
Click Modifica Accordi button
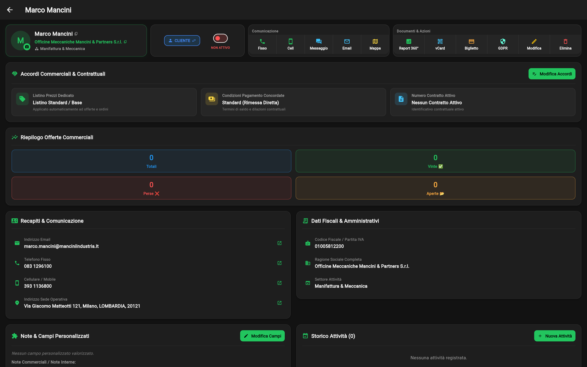click(x=552, y=74)
